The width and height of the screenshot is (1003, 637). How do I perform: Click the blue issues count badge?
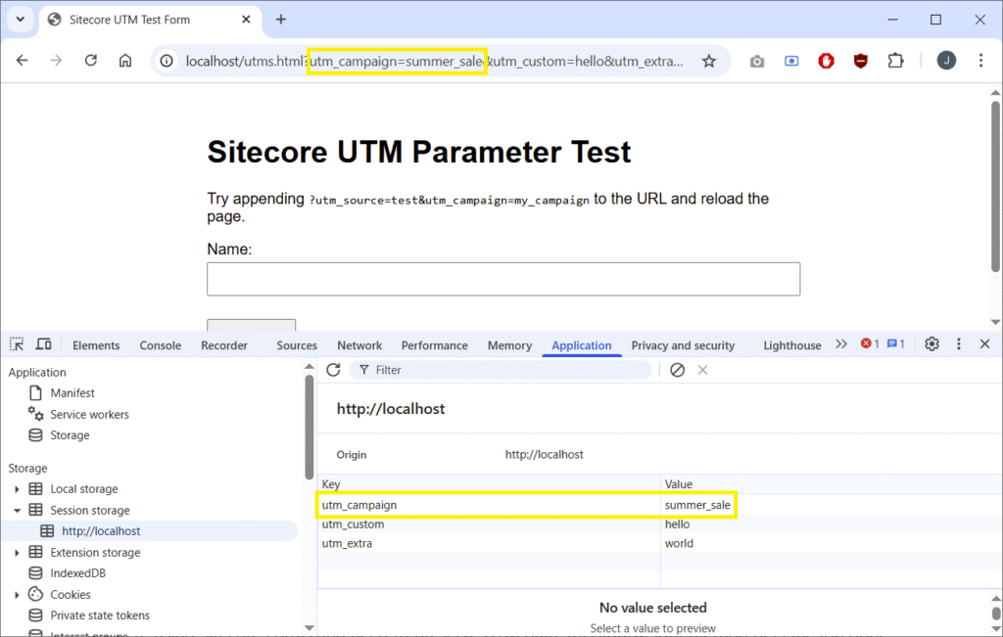pos(895,343)
